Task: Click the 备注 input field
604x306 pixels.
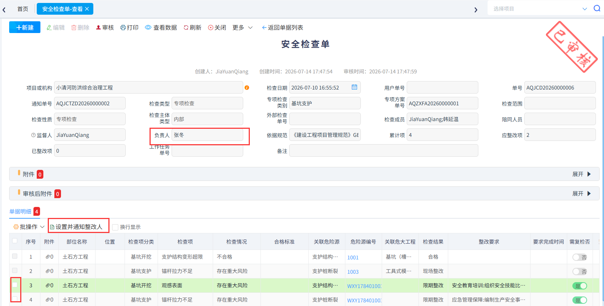Action: pos(384,150)
